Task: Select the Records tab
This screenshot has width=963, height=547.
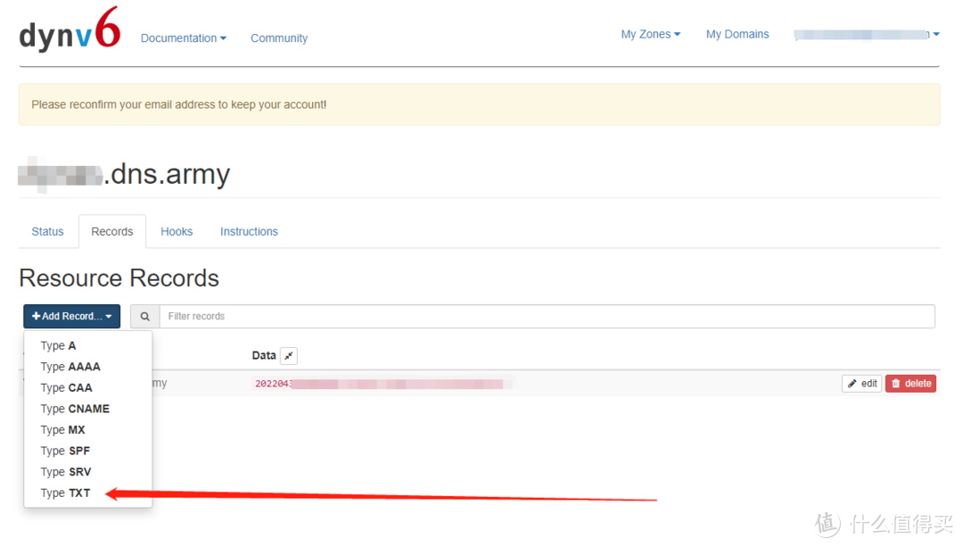Action: [111, 232]
